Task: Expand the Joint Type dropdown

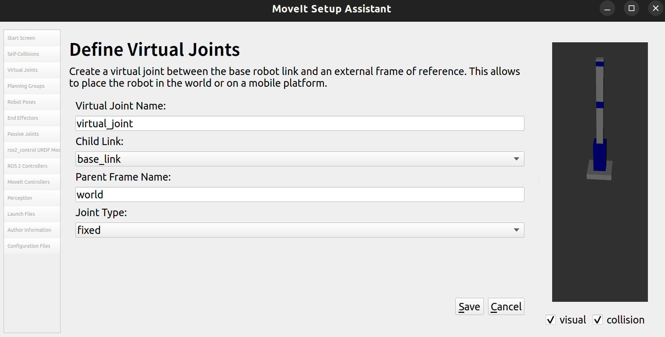Action: 300,230
